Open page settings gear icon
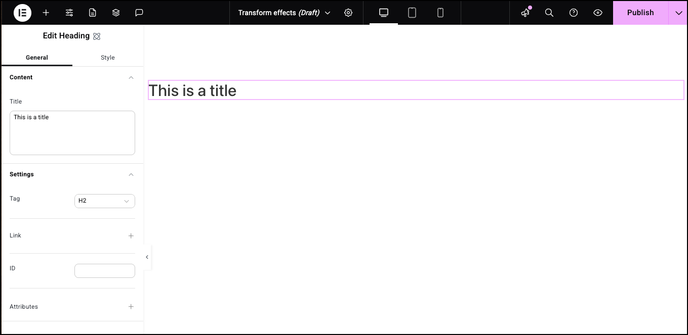The width and height of the screenshot is (688, 335). tap(348, 13)
